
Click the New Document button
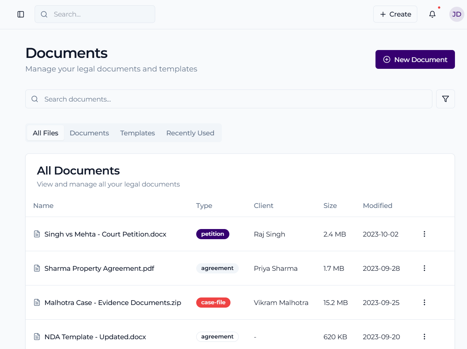point(415,59)
